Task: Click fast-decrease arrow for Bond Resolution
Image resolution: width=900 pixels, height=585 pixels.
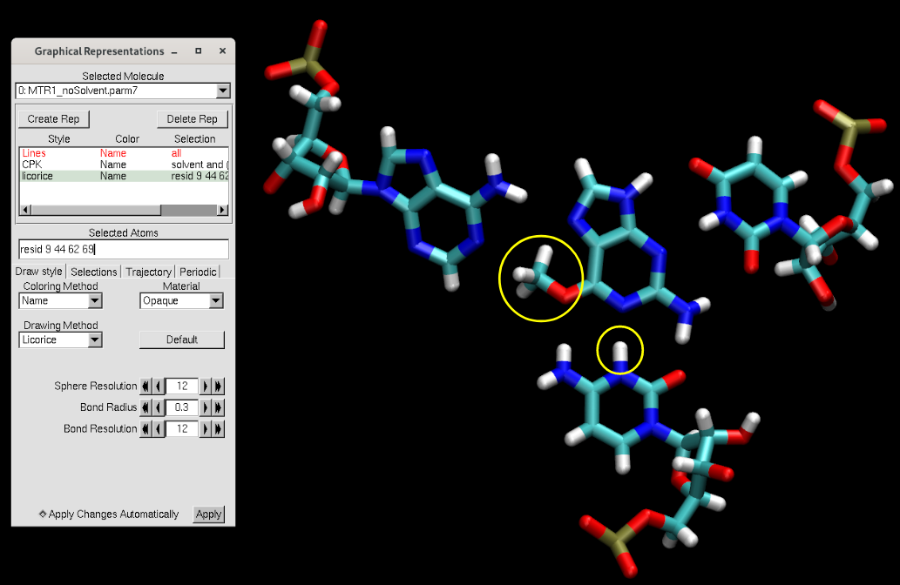Action: [x=145, y=429]
